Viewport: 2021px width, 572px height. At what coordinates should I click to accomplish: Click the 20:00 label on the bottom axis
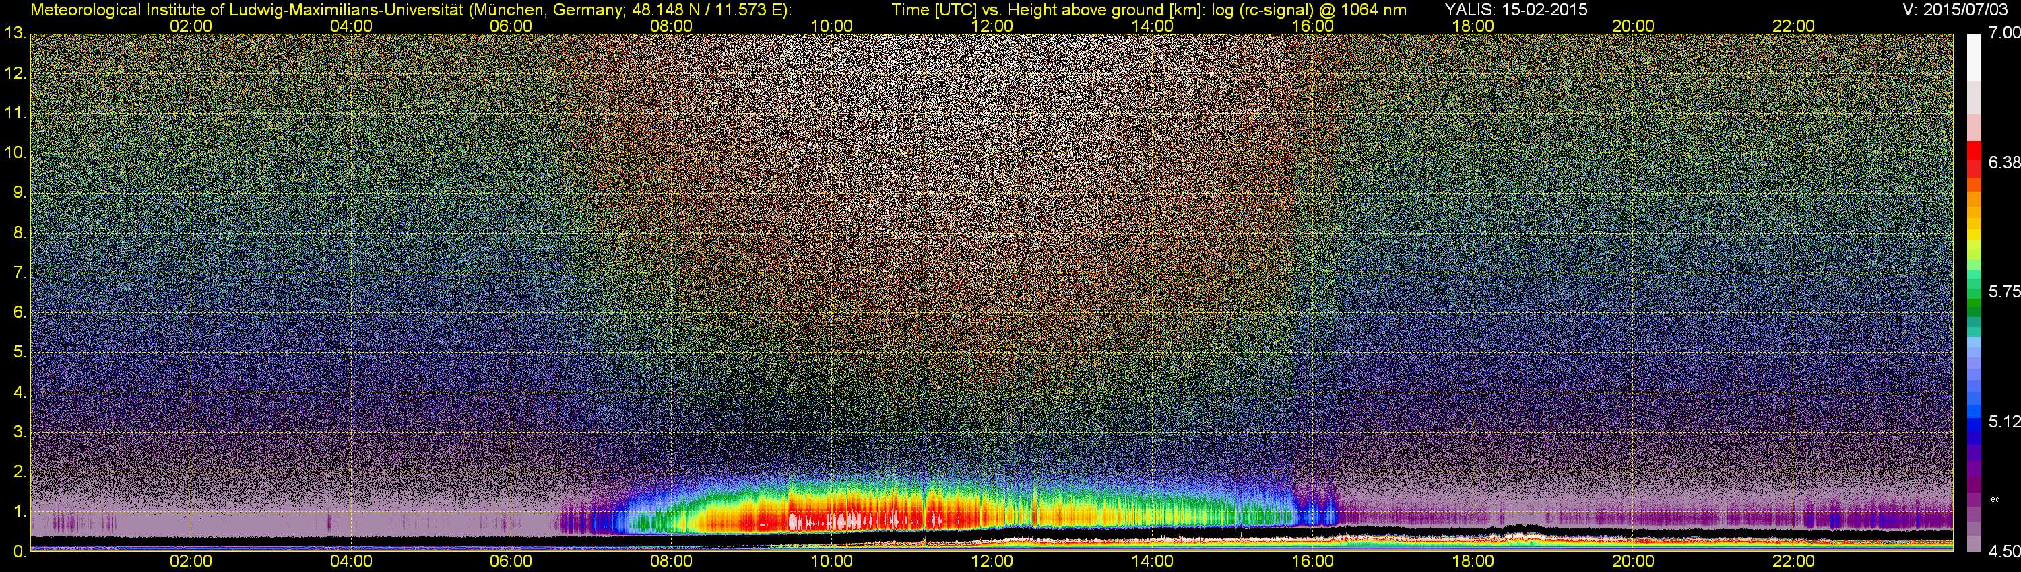1634,561
